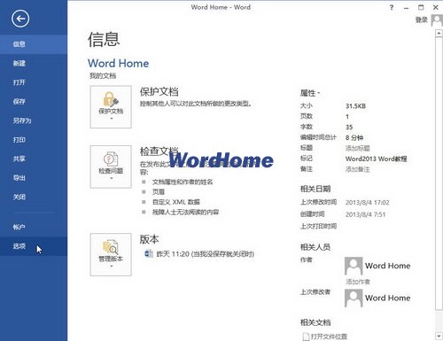Open the 帐户 page
The width and height of the screenshot is (443, 341).
tap(34, 227)
